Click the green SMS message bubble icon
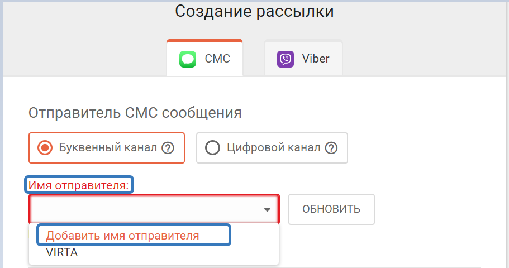Screen dimensions: 509x268 (x=187, y=59)
